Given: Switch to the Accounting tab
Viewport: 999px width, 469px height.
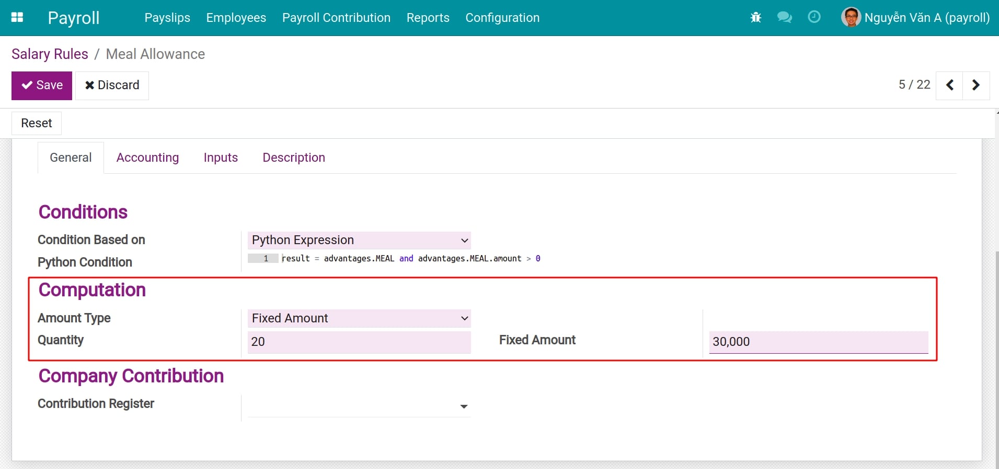Looking at the screenshot, I should coord(147,158).
